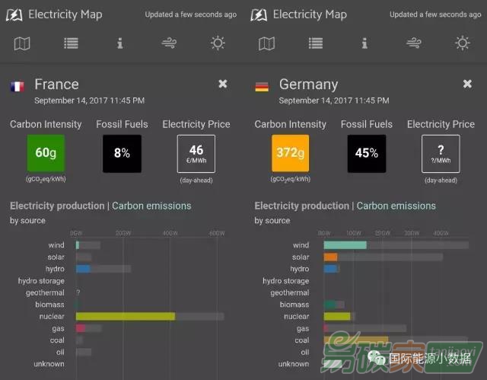The width and height of the screenshot is (487, 380).
Task: Toggle wind layer icon in France panel
Action: pyautogui.click(x=169, y=43)
